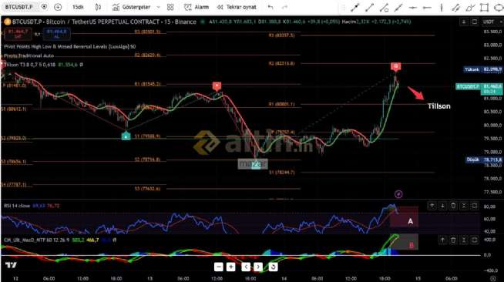Open indicator templates grid icon

point(170,7)
